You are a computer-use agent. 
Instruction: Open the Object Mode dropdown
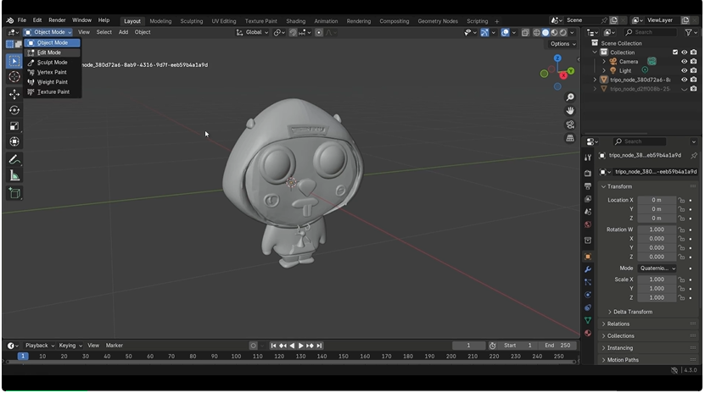coord(48,32)
